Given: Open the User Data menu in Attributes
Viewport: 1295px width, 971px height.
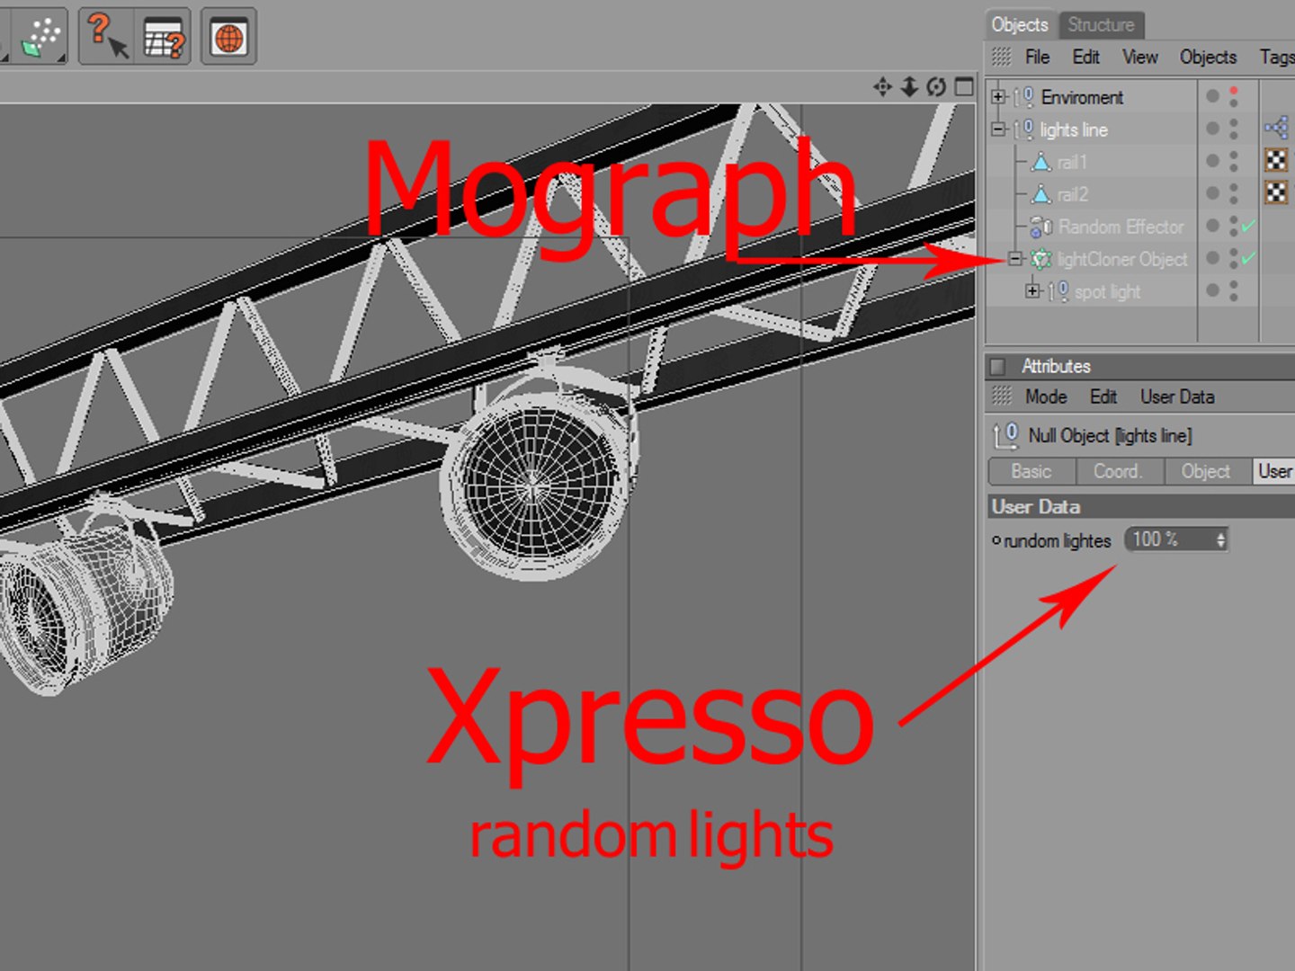Looking at the screenshot, I should [x=1177, y=396].
